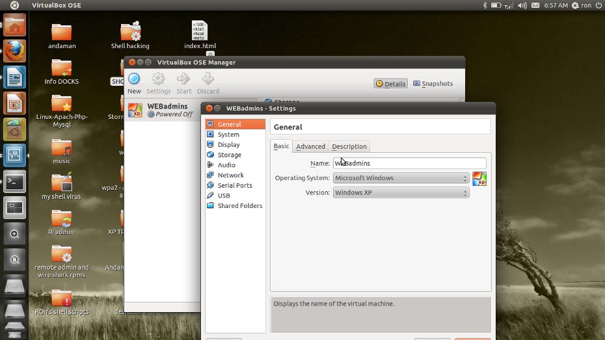Open the Terminal from the launcher
This screenshot has height=340, width=605.
click(x=15, y=181)
